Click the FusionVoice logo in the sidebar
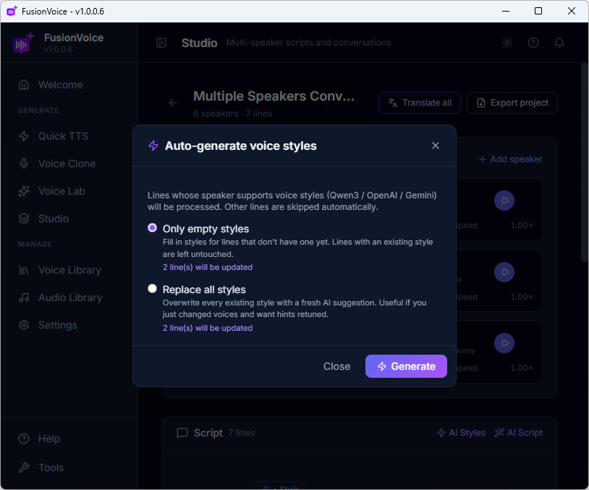The image size is (589, 490). tap(23, 43)
